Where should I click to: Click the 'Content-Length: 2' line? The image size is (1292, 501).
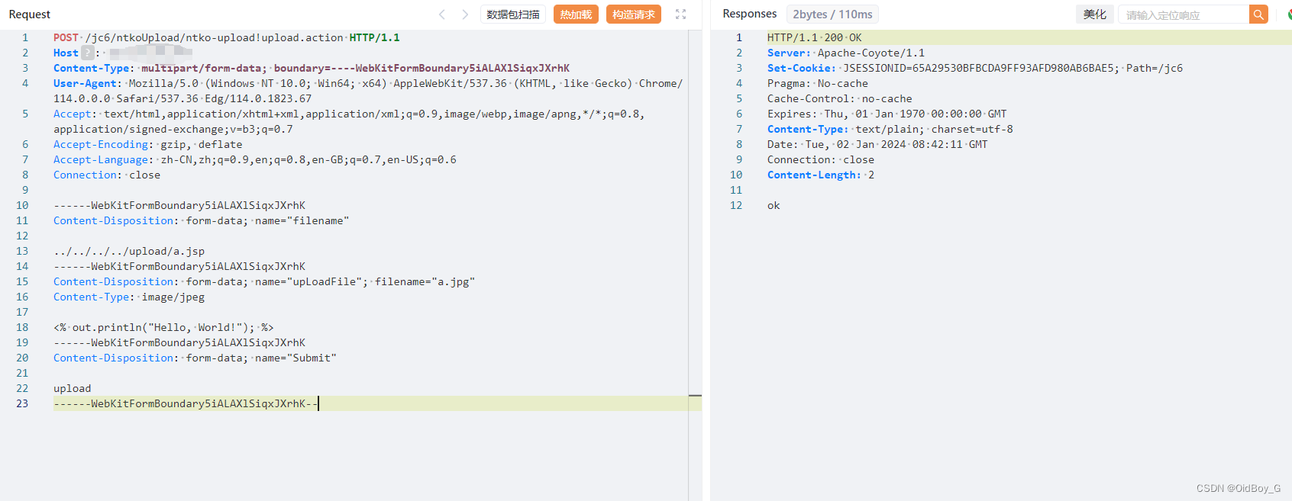821,175
